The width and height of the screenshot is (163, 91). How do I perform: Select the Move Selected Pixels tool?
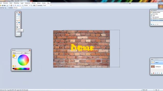click(19, 15)
